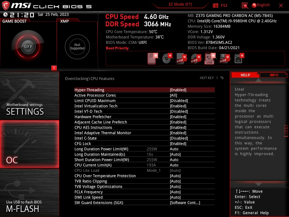Select the USB hard disk boot icon
The height and width of the screenshot is (217, 289).
181,58
